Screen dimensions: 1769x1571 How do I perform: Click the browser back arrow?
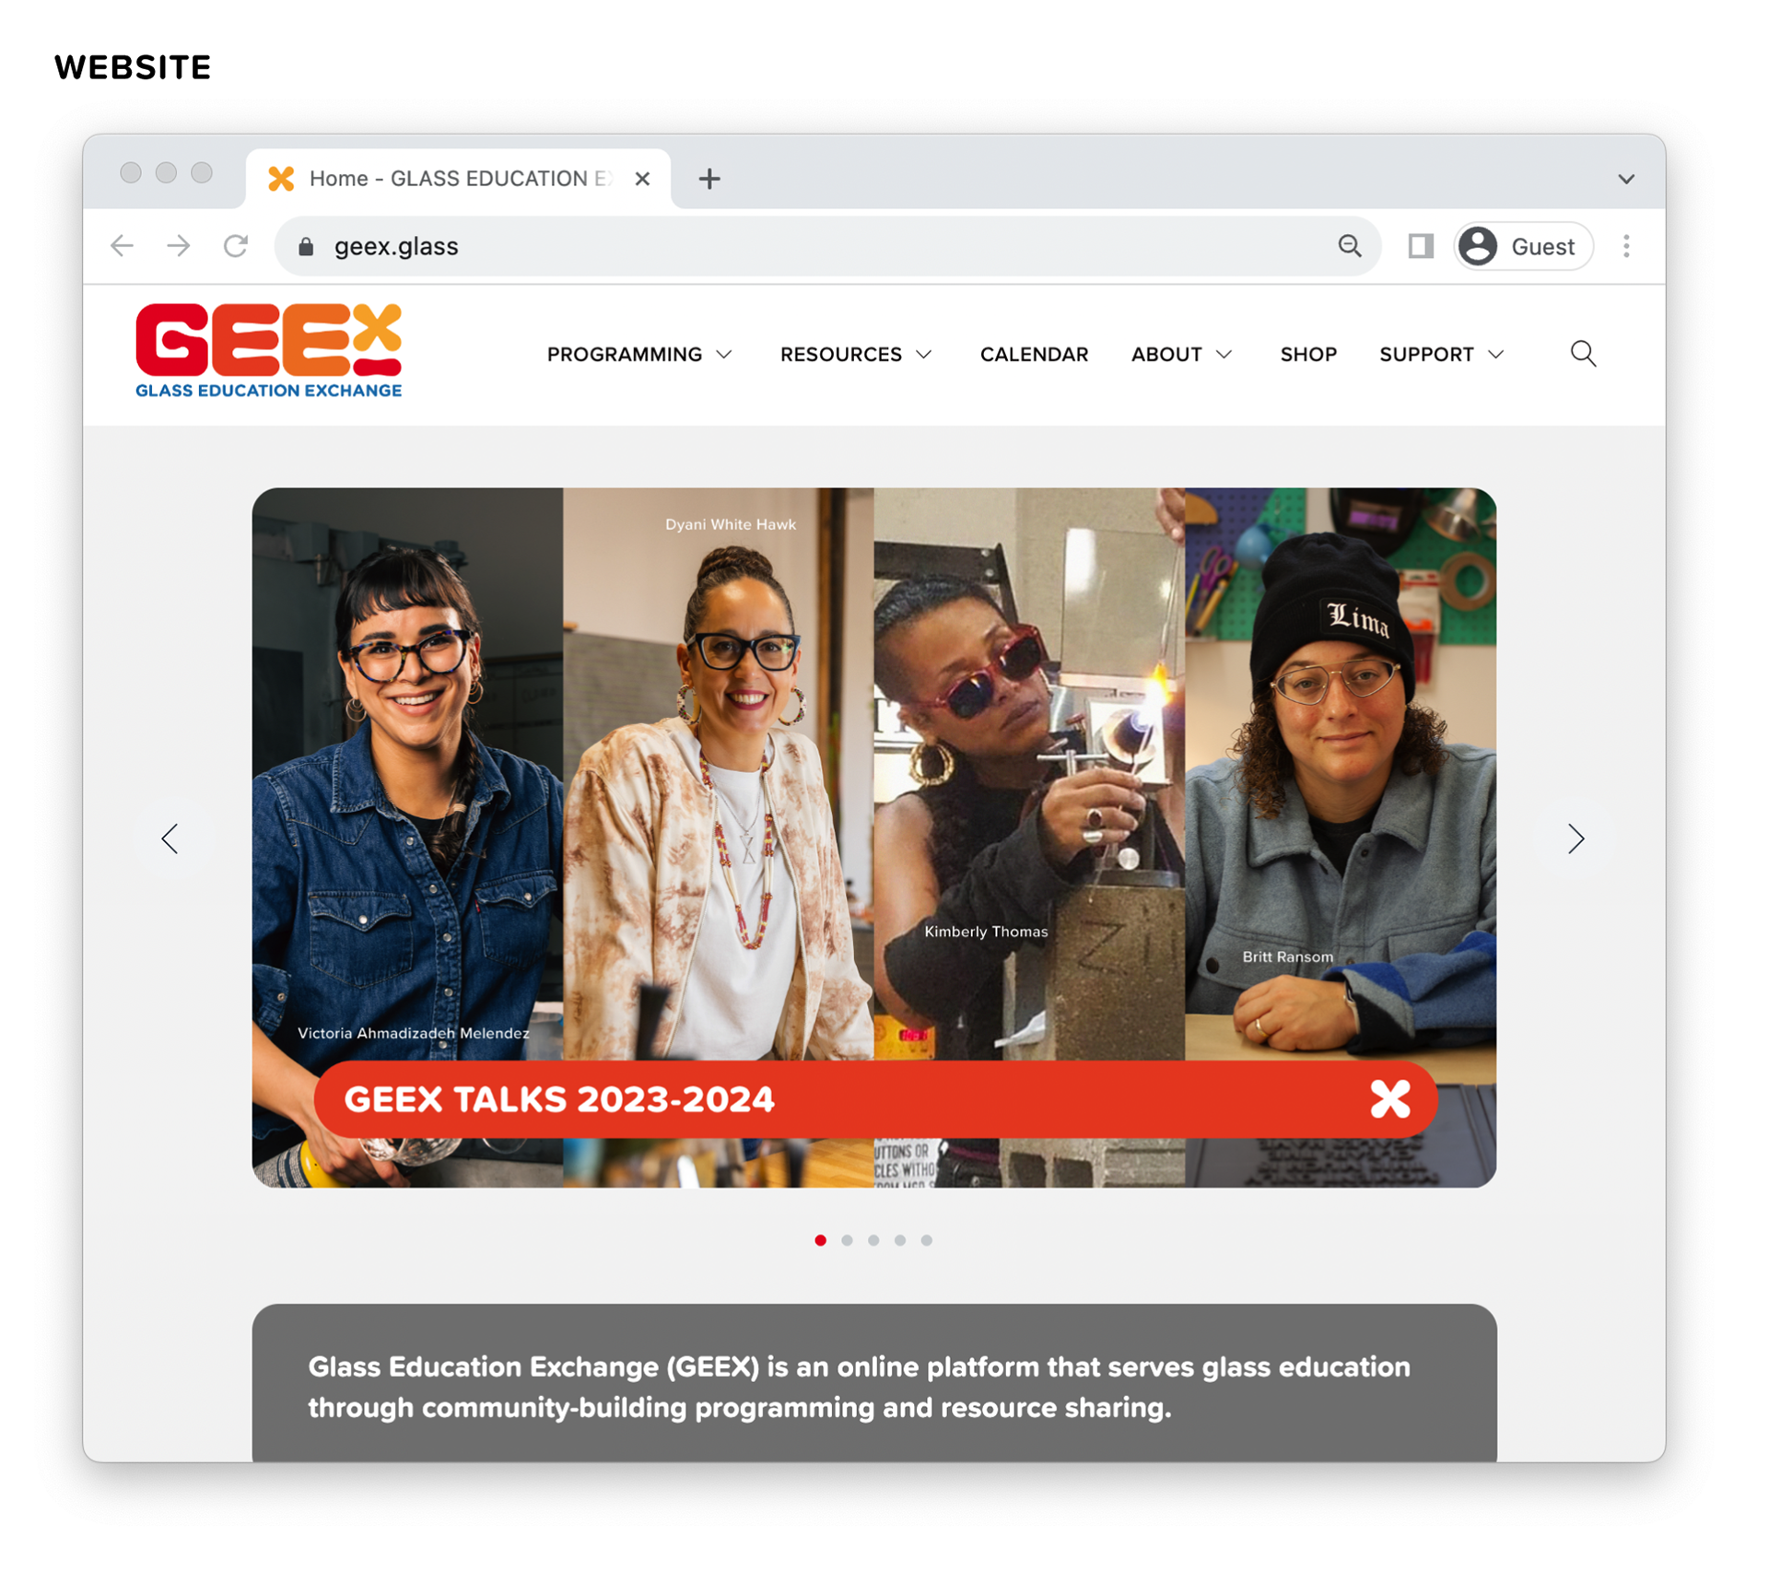(122, 246)
